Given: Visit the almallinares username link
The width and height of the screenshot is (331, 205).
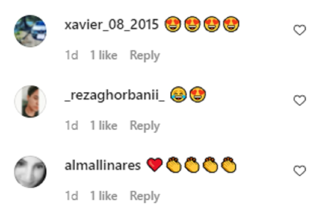Looking at the screenshot, I should coord(103,165).
